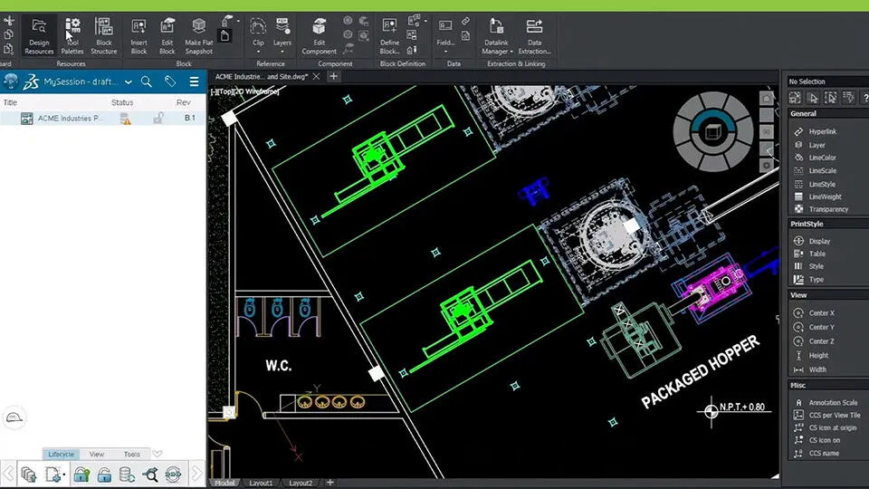Add a new layout with plus button
This screenshot has width=869, height=489.
[330, 483]
